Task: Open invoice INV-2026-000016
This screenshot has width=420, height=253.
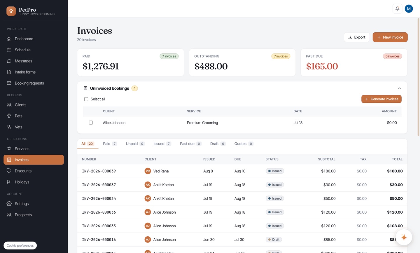Action: 99,240
